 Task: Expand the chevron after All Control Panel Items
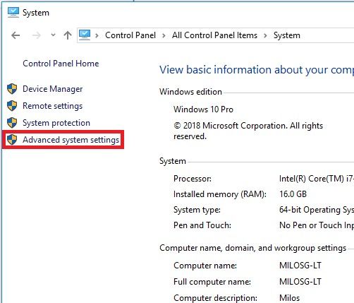tap(265, 36)
